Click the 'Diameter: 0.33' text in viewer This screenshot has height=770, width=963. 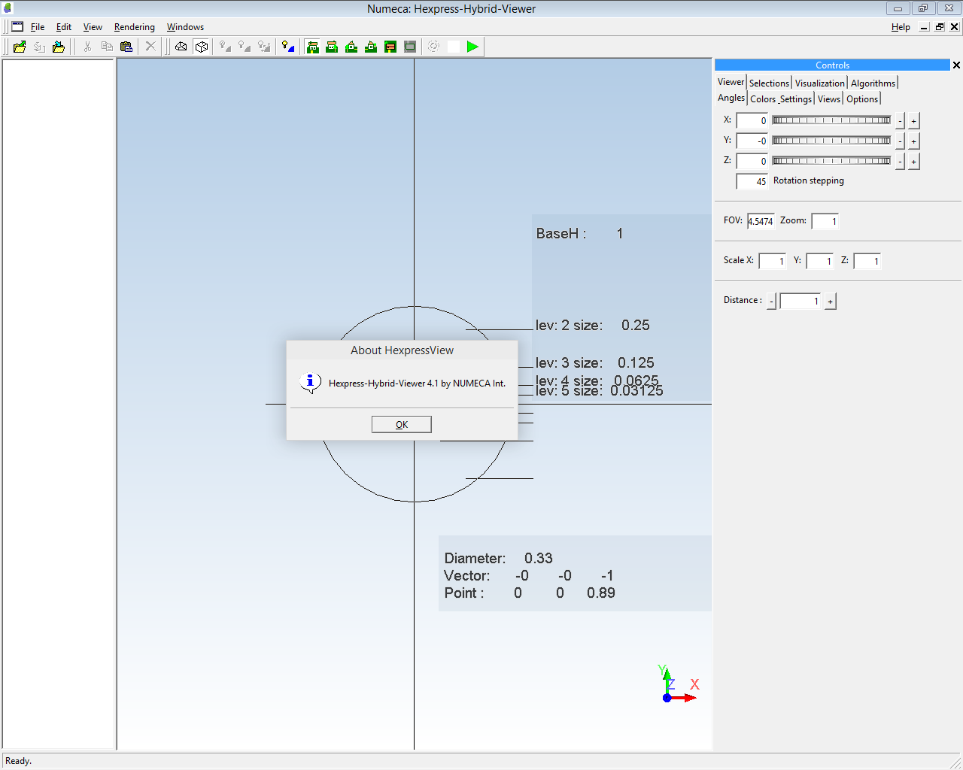tap(498, 559)
